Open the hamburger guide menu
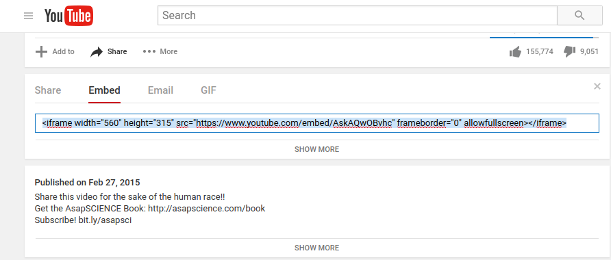 pyautogui.click(x=29, y=16)
